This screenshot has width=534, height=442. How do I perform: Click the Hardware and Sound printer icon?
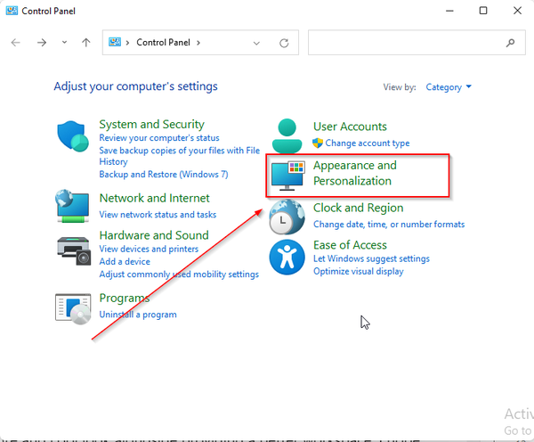point(73,250)
